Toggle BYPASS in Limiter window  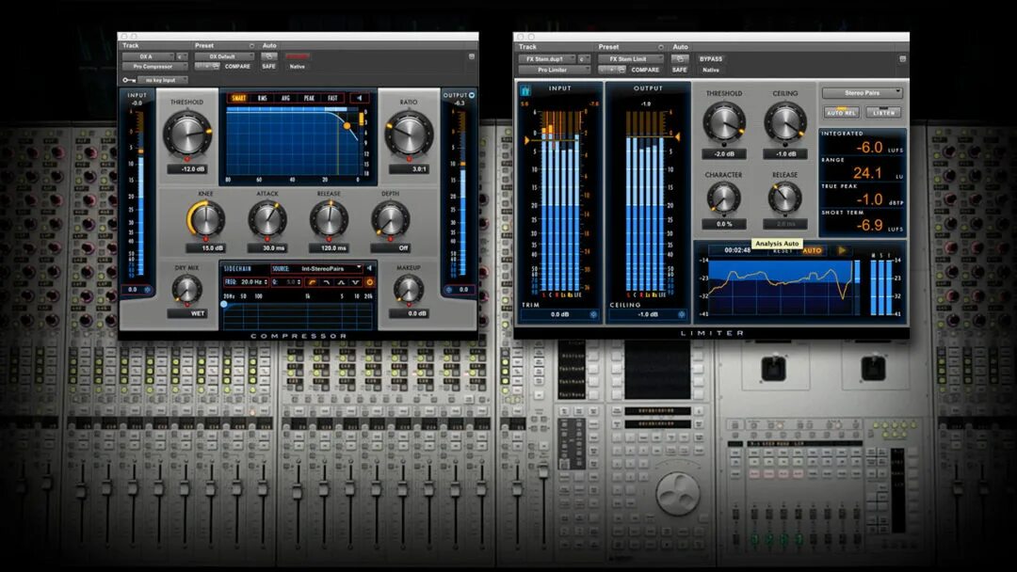(711, 59)
